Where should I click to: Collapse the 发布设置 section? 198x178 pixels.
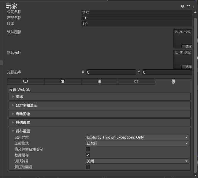[x=100, y=131]
